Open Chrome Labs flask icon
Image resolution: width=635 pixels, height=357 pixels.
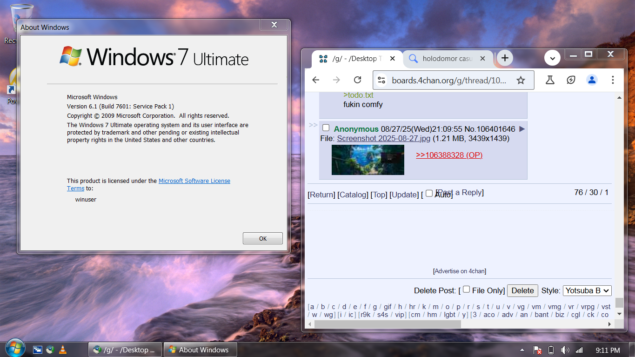pyautogui.click(x=550, y=80)
